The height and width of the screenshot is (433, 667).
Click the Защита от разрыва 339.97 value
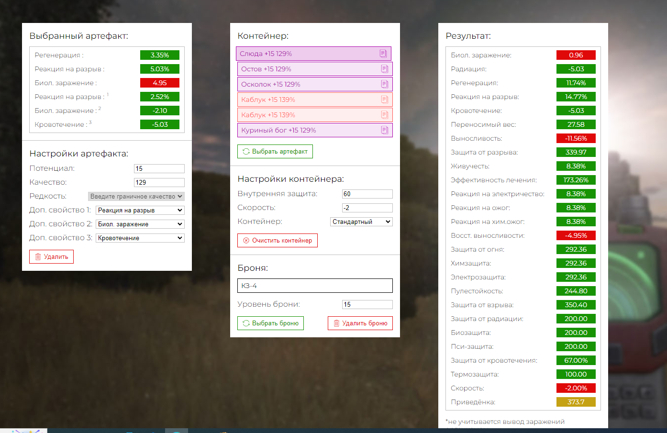pyautogui.click(x=576, y=152)
